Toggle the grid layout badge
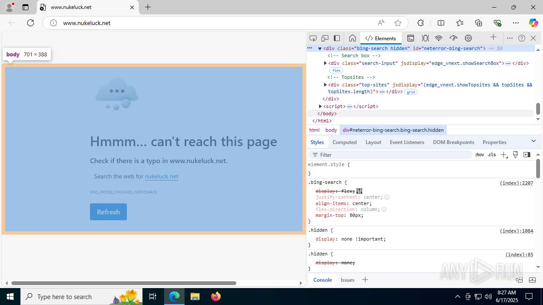Image resolution: width=543 pixels, height=305 pixels. coord(411,92)
